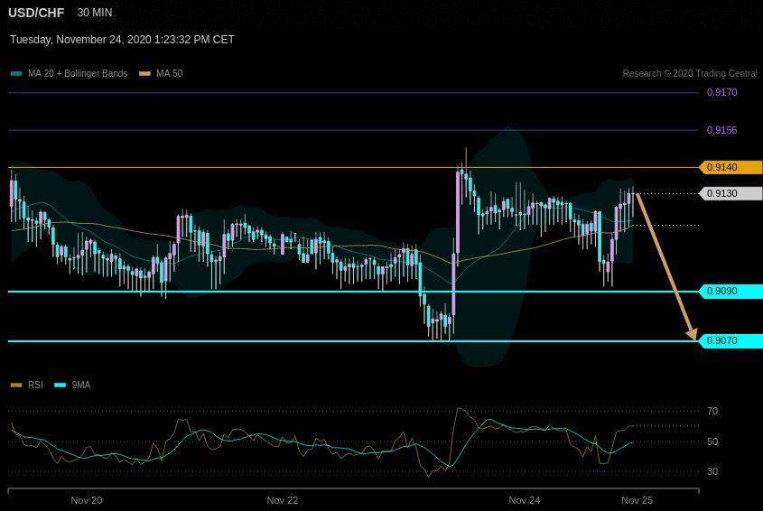
Task: Click the orange 0.9140 pivot price tag
Action: [730, 167]
